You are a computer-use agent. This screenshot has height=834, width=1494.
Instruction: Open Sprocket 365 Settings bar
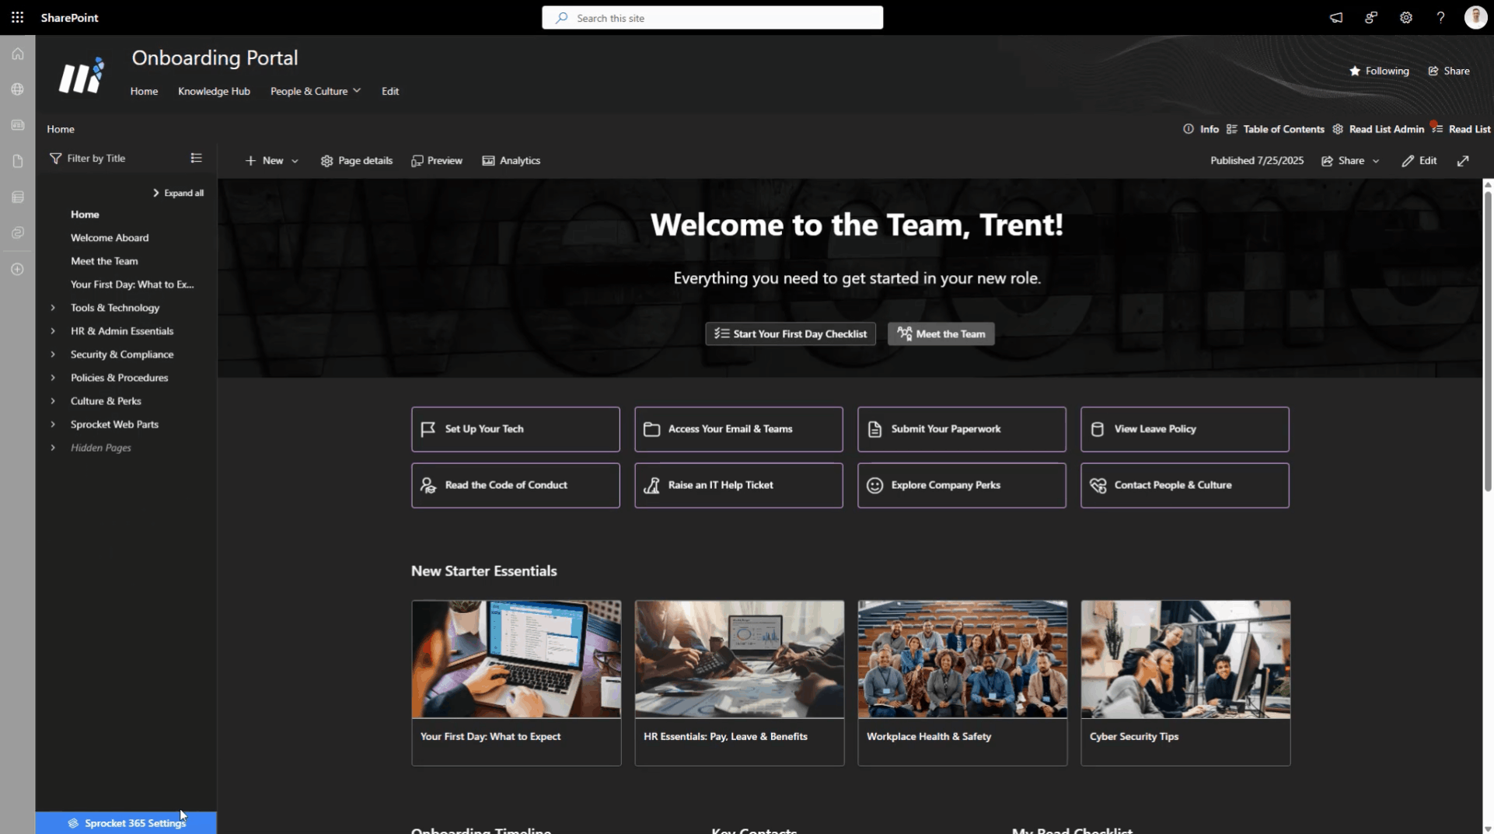(x=126, y=822)
